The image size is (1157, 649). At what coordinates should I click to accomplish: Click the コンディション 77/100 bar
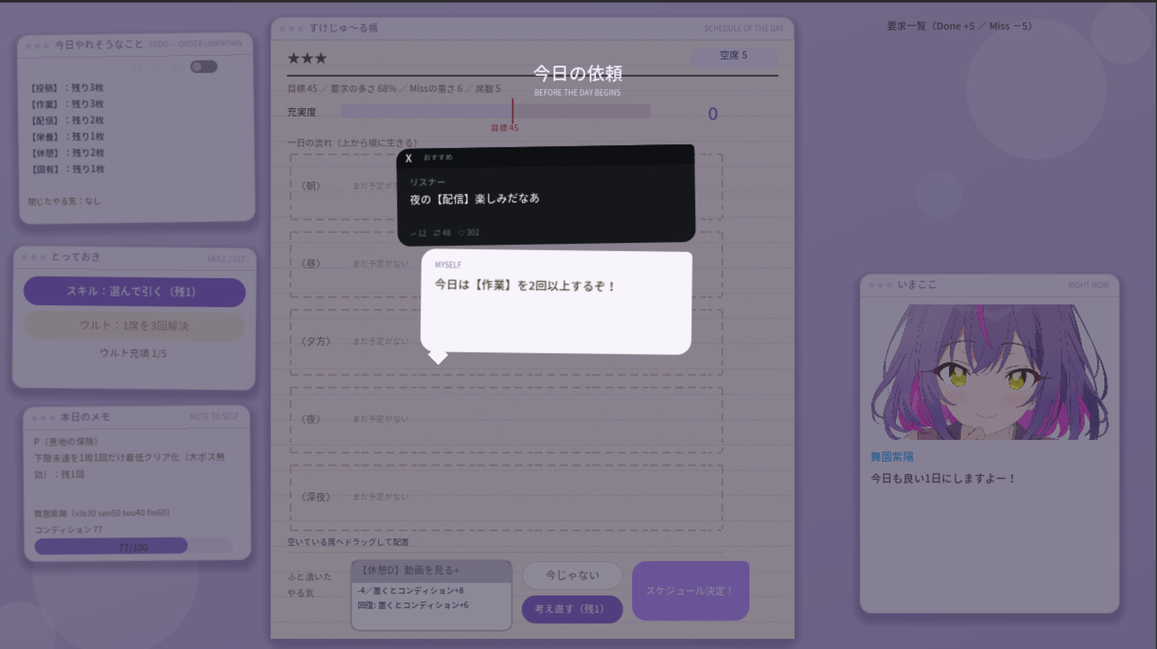click(134, 547)
